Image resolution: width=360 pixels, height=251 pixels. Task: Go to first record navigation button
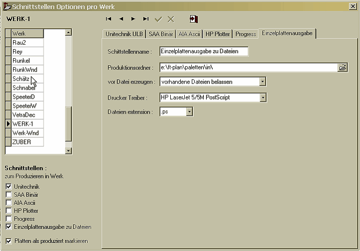pyautogui.click(x=109, y=19)
